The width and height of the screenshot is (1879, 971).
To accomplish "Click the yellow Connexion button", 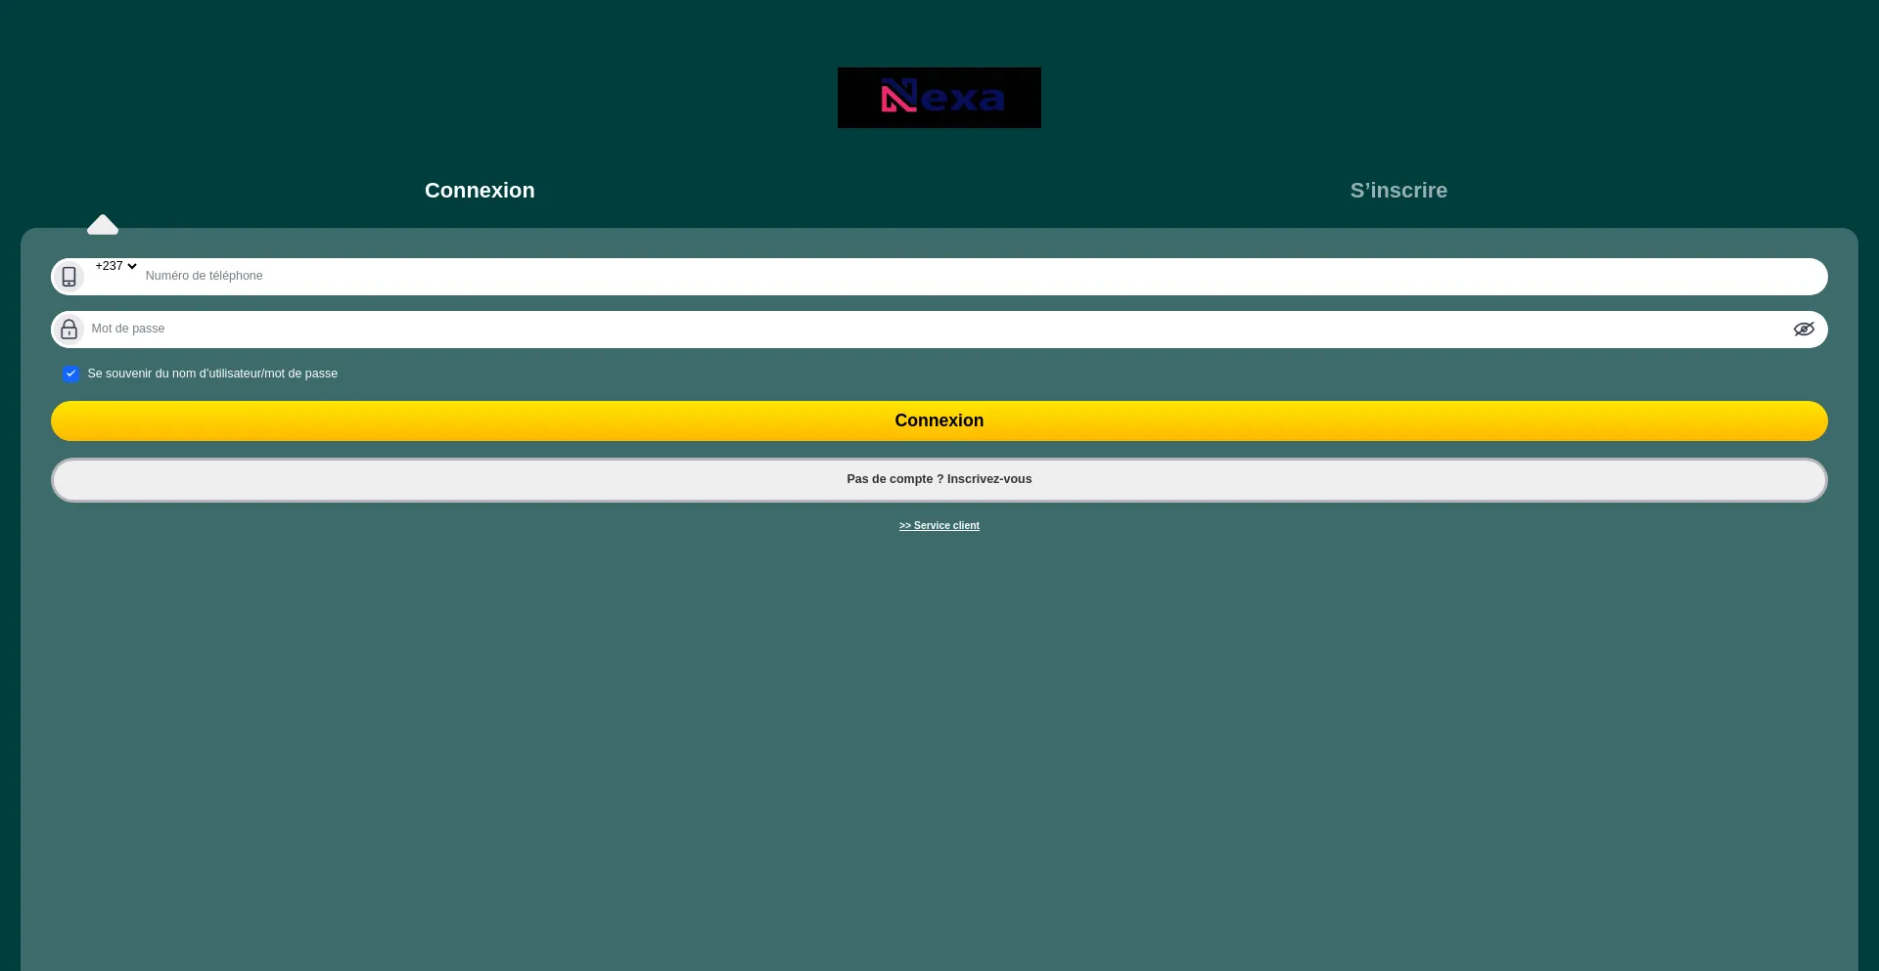I will (939, 420).
